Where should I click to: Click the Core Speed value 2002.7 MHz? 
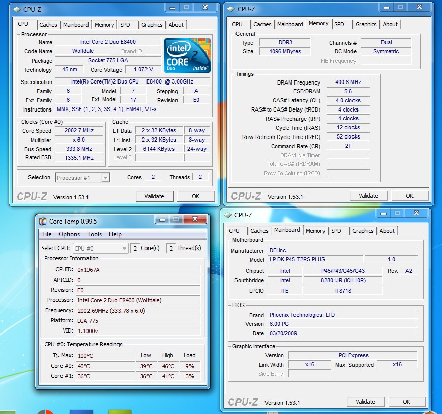click(79, 130)
